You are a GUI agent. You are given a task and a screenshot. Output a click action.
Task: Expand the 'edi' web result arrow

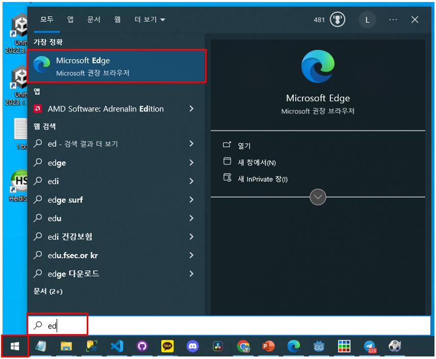191,181
